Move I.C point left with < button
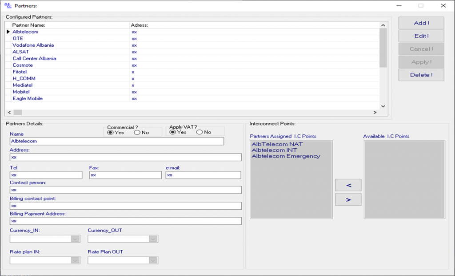 [348, 185]
